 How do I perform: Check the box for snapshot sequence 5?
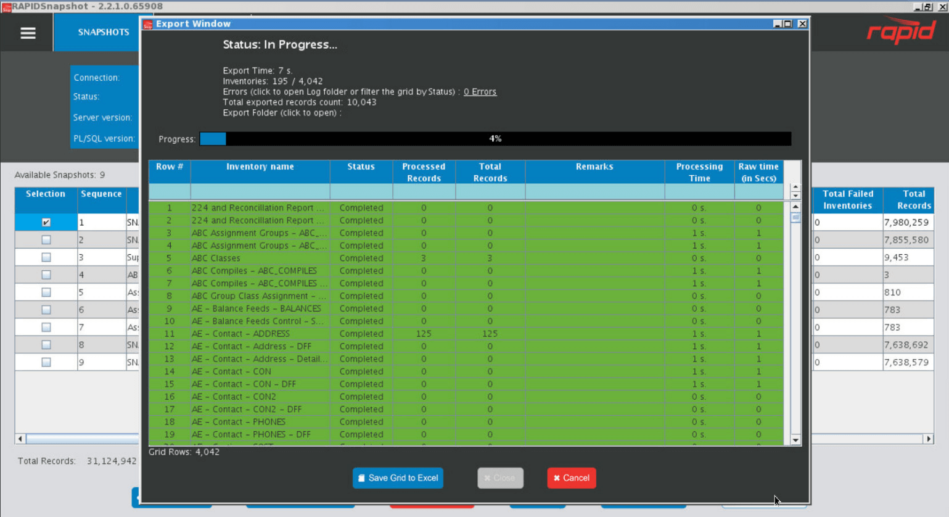46,292
